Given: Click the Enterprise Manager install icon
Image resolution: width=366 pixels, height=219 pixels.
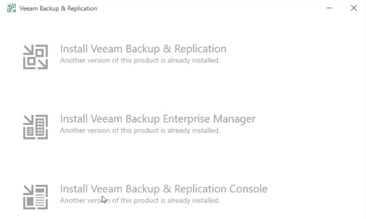Looking at the screenshot, I should coord(36,127).
